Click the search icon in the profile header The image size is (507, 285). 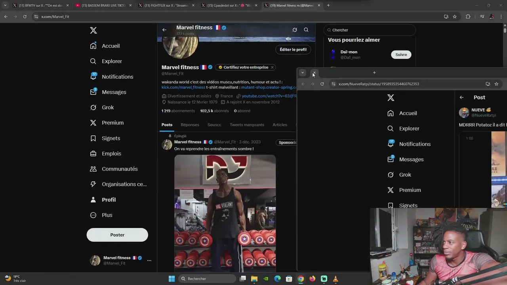point(306,30)
